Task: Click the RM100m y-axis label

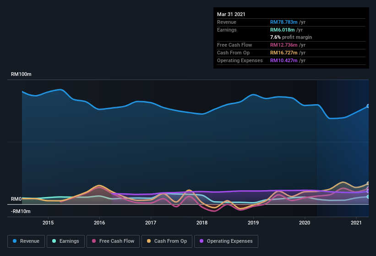Action: point(21,74)
